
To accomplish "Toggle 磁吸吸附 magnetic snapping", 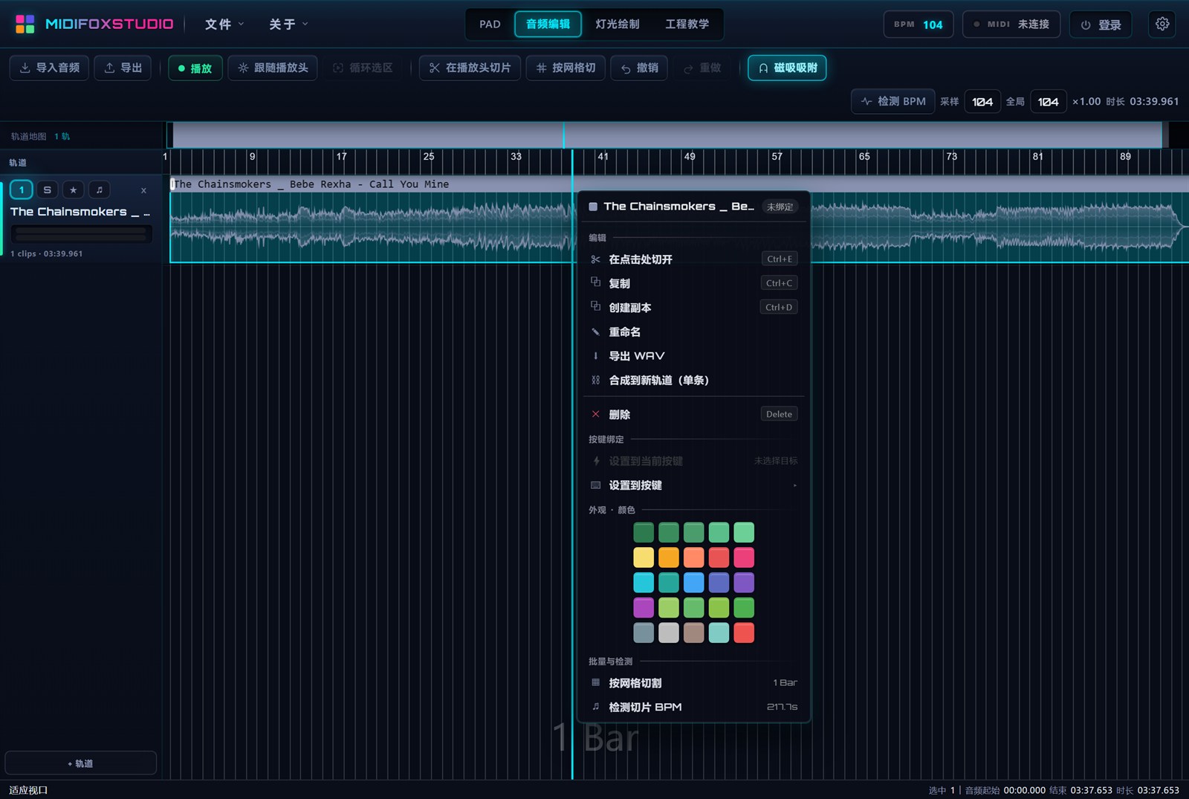I will (787, 68).
